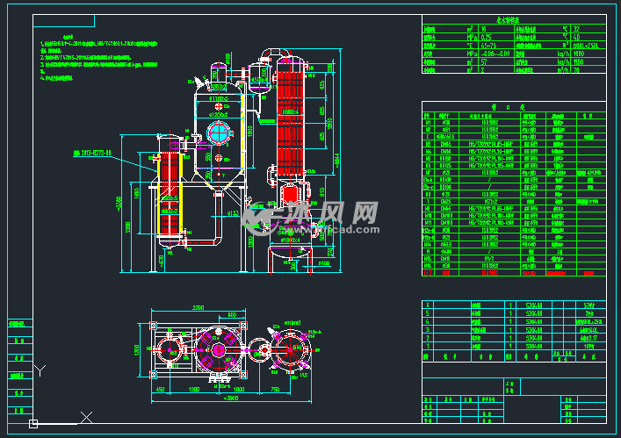Image resolution: width=621 pixels, height=438 pixels.
Task: Click the UCS origin square icon
Action: (33, 423)
